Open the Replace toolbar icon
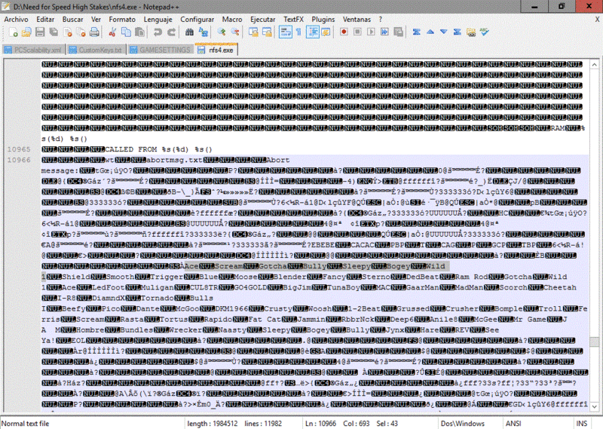603x429 pixels. 203,32
